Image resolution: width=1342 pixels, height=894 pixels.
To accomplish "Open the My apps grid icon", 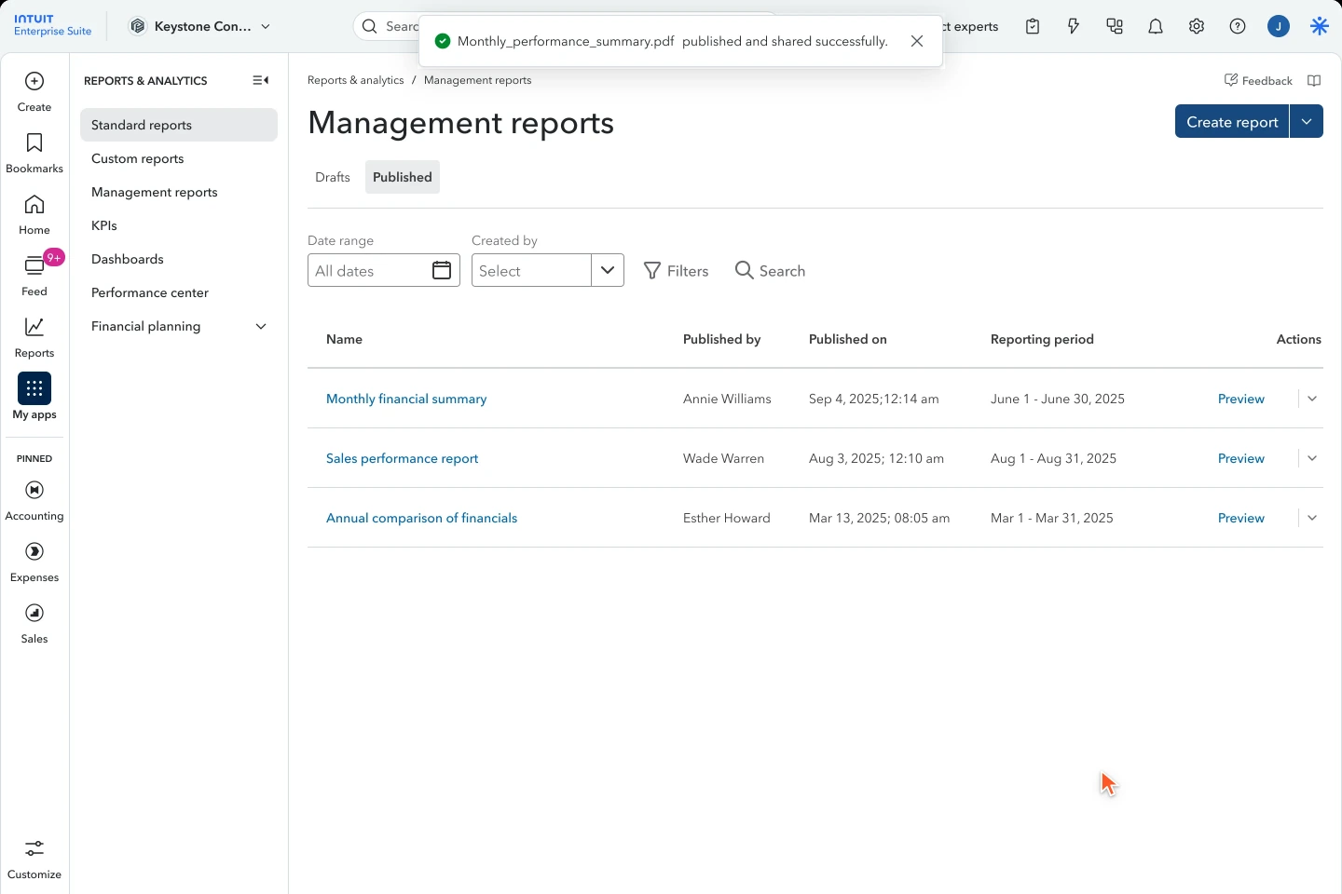I will point(34,388).
